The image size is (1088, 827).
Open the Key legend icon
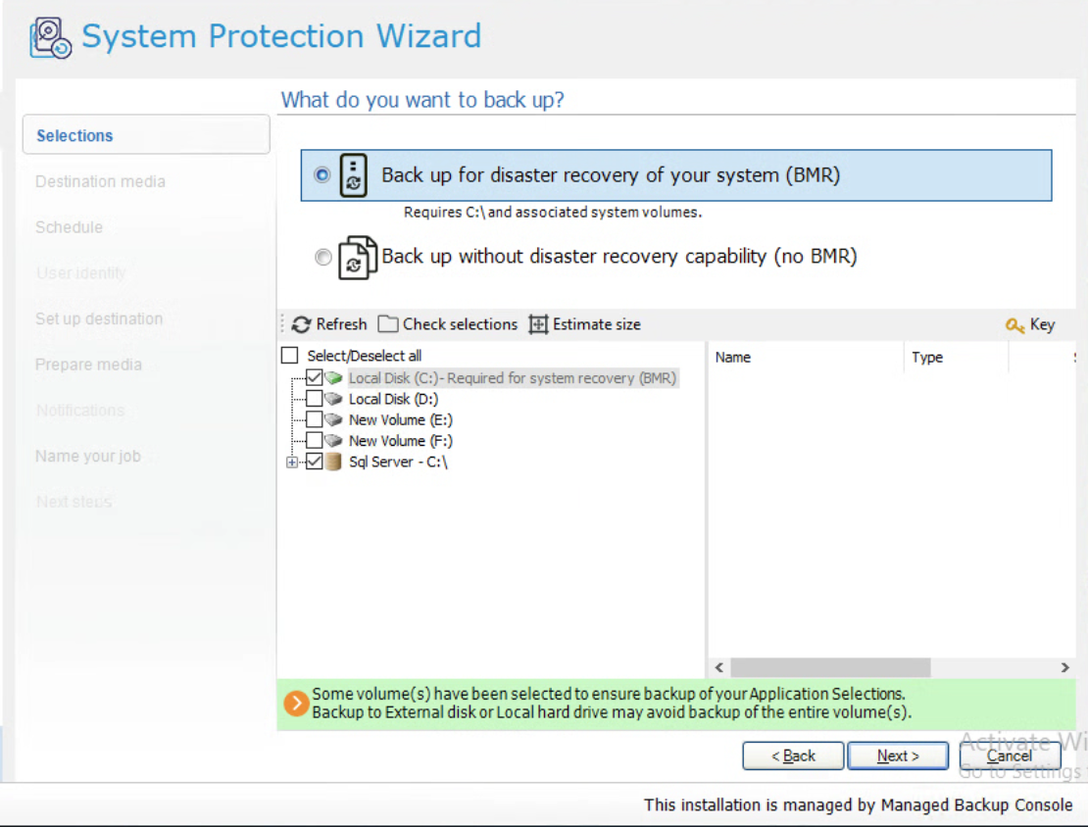pos(1015,325)
